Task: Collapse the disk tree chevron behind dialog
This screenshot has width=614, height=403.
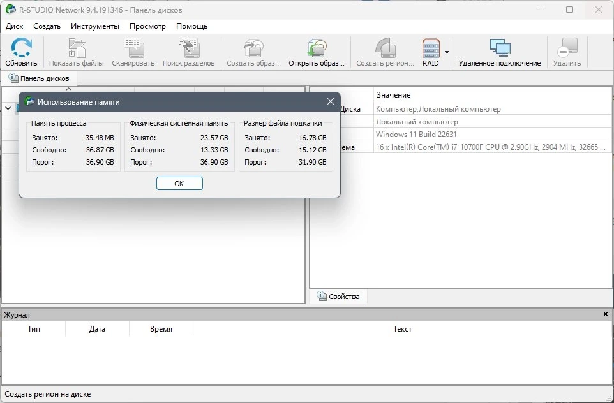Action: coord(8,108)
